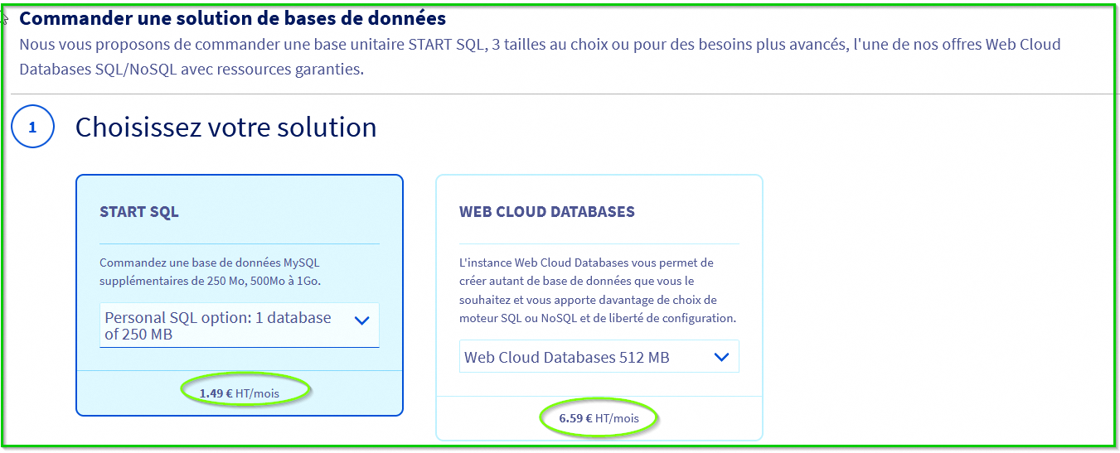
Task: Click the introductory paragraph about START SQL offers
Action: (539, 56)
